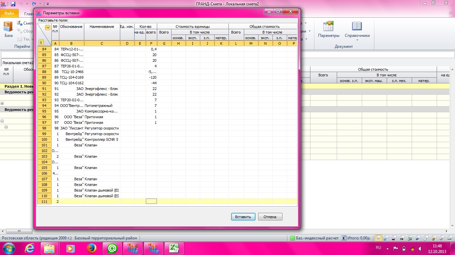Select column F header in the dialog
Viewport: 455px width, 255px height.
pos(151,43)
